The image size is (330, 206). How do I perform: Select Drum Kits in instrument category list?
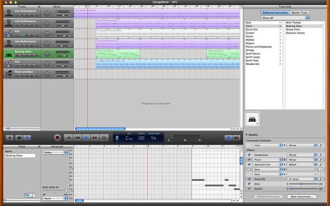point(252,29)
